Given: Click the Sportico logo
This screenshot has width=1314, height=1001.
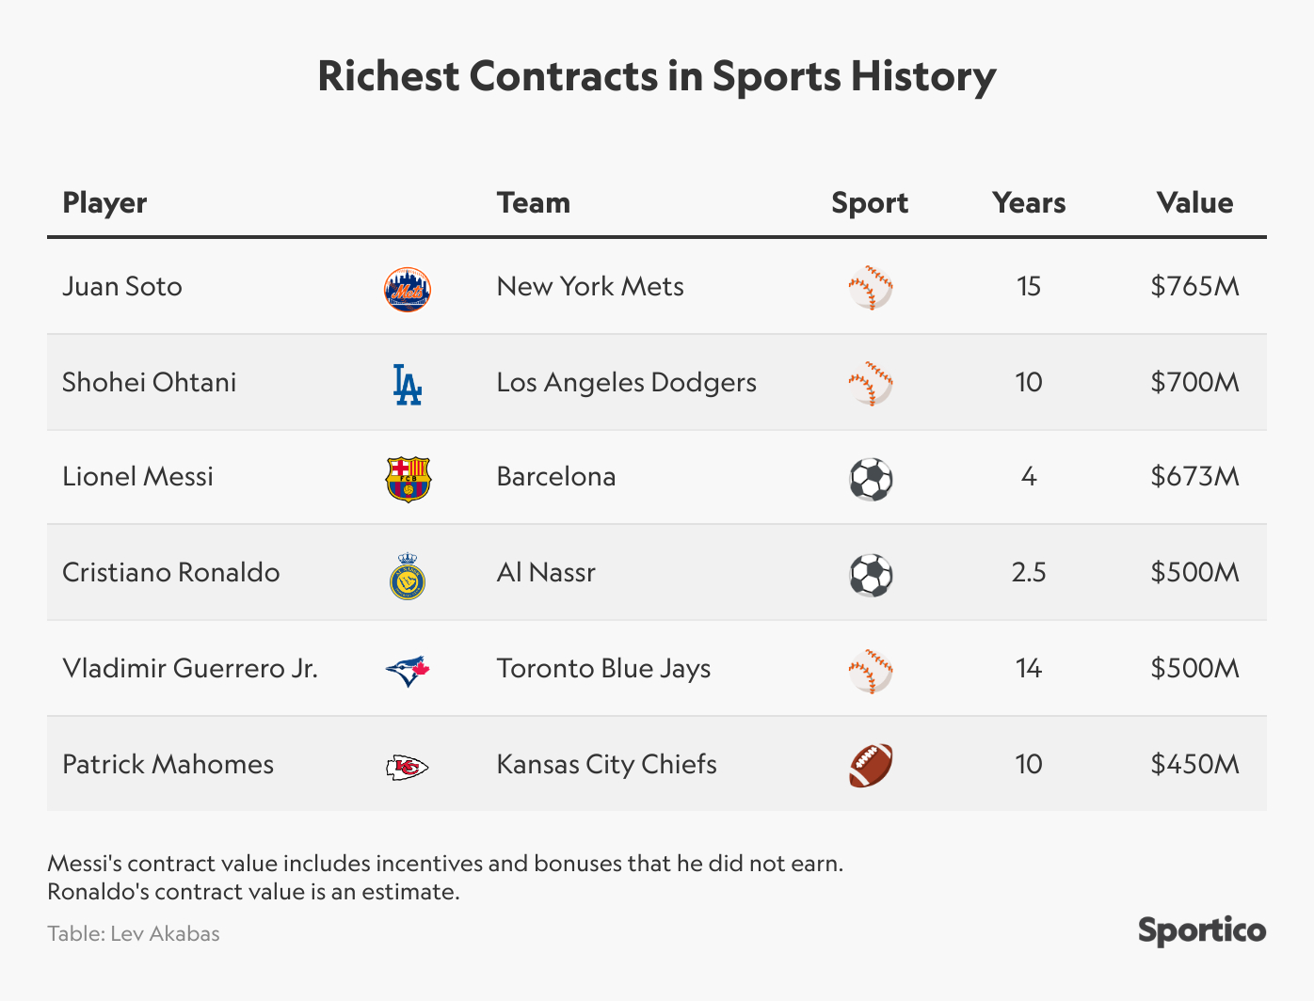Looking at the screenshot, I should point(1202,930).
